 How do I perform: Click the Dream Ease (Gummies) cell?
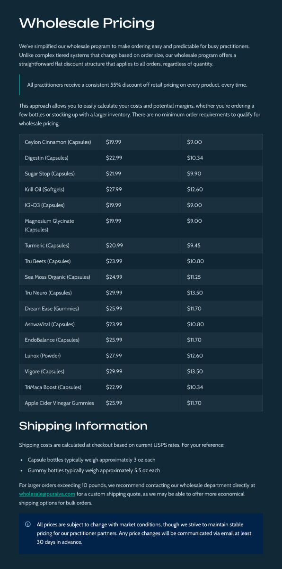(x=60, y=309)
